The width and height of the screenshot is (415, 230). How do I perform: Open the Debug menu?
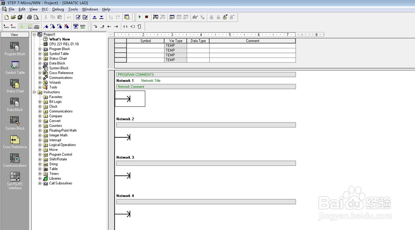click(x=58, y=9)
